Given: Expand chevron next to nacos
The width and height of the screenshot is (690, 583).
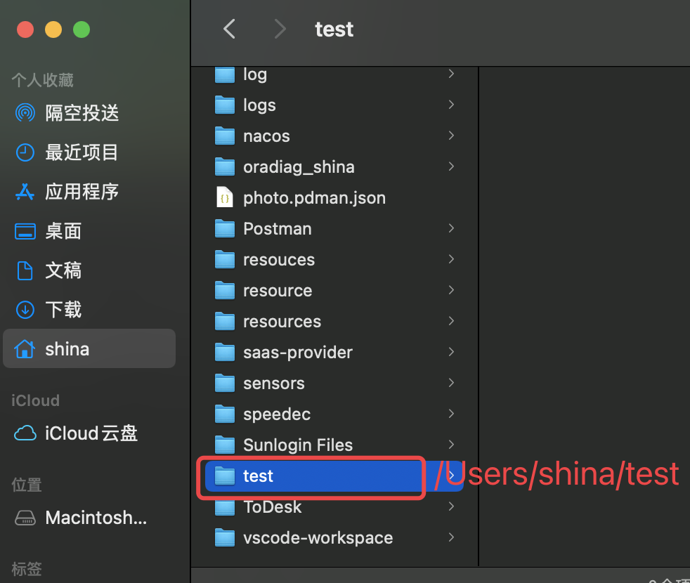Looking at the screenshot, I should click(x=451, y=136).
